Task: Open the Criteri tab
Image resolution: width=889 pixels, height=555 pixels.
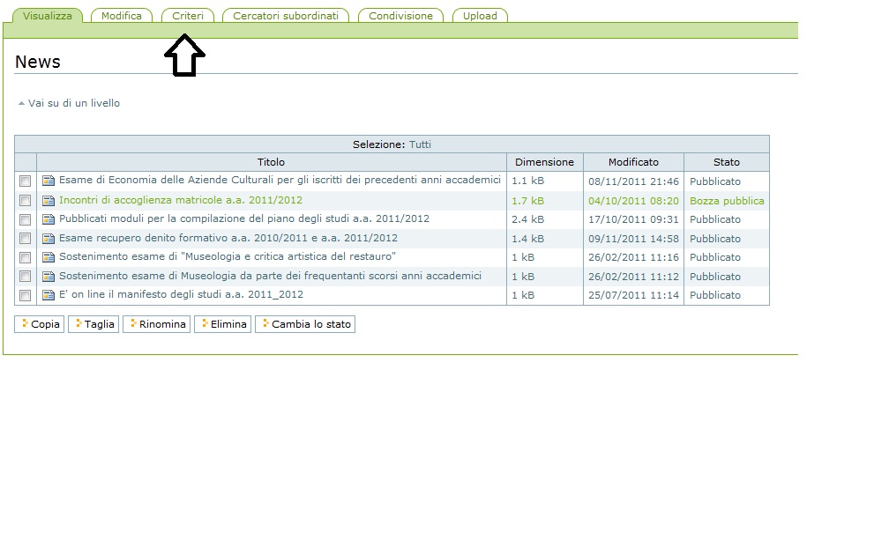Action: coord(188,16)
